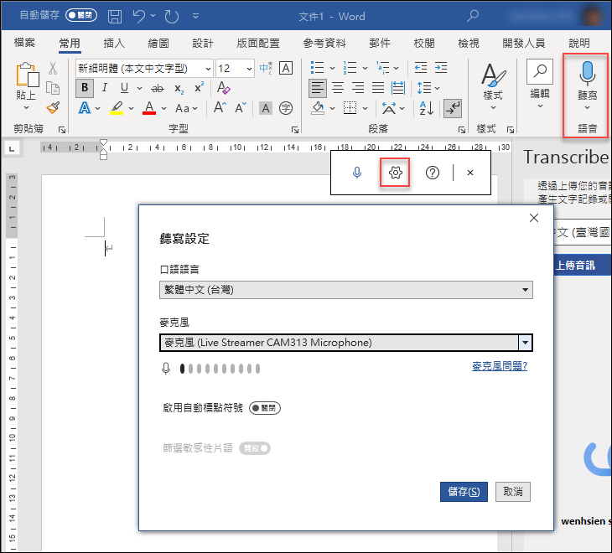This screenshot has height=553, width=612.
Task: Decrease font size with A down icon
Action: pyautogui.click(x=241, y=107)
